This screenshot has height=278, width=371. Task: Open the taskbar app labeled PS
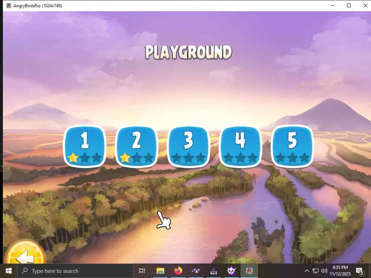(214, 271)
